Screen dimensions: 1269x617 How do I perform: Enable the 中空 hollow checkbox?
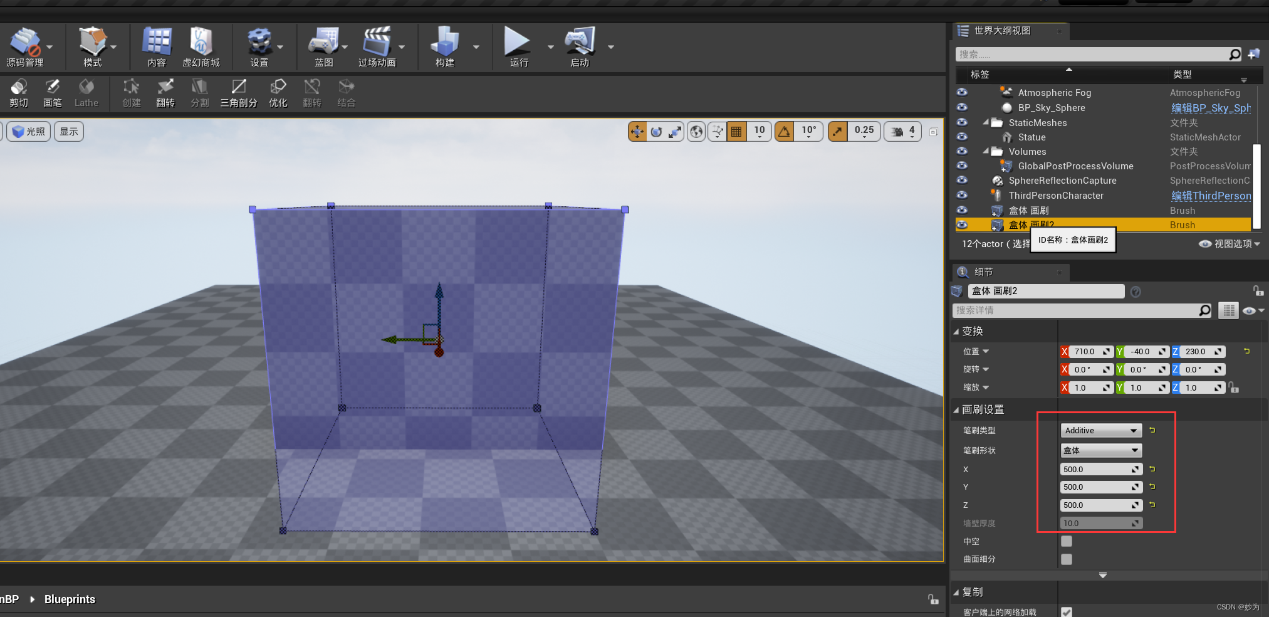pos(1067,541)
